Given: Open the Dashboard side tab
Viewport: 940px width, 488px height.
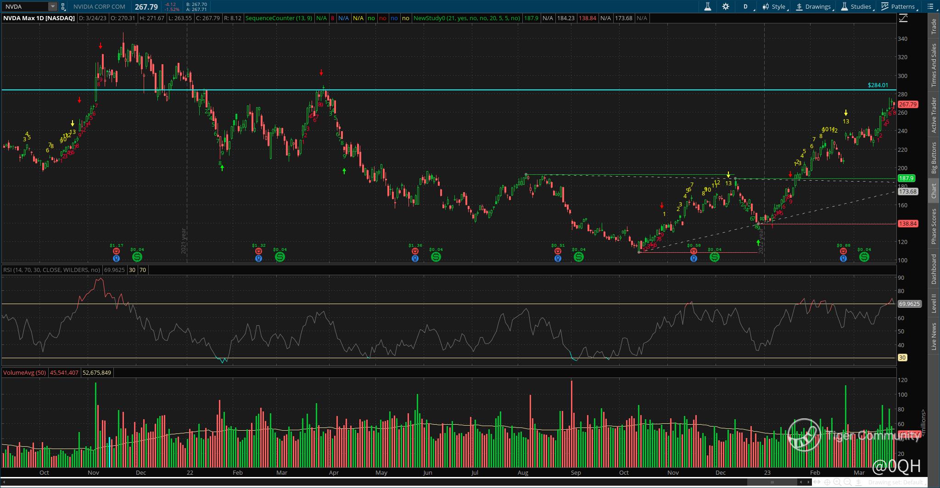Looking at the screenshot, I should pos(934,269).
